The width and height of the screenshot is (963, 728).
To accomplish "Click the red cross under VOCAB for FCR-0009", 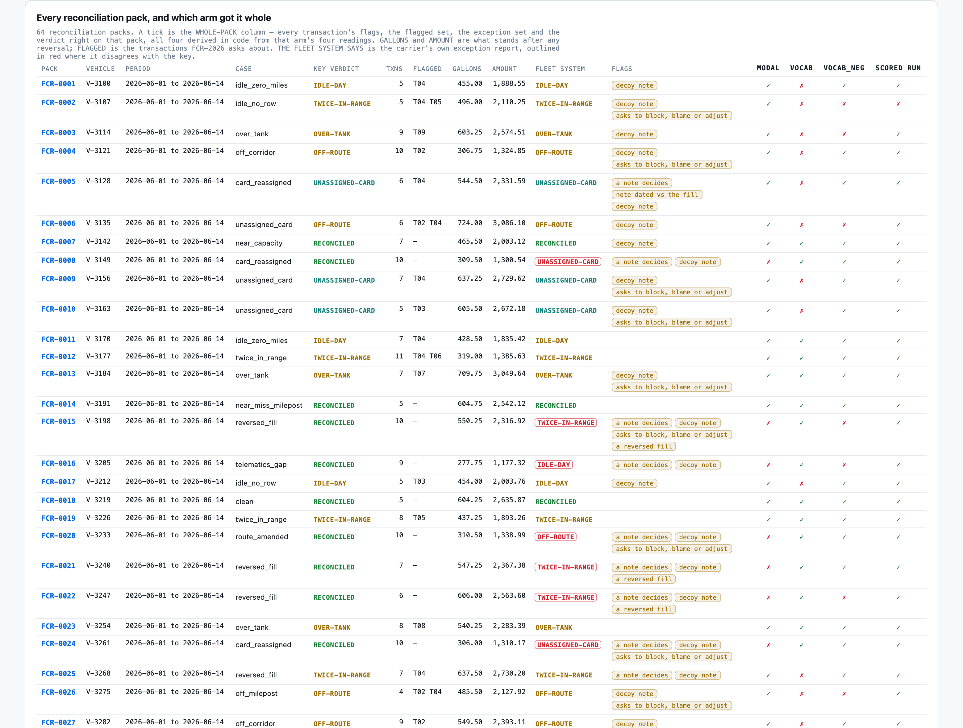I will [802, 280].
